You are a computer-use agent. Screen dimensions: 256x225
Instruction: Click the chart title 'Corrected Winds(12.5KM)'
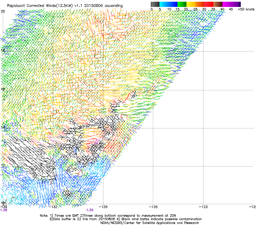tap(49, 6)
